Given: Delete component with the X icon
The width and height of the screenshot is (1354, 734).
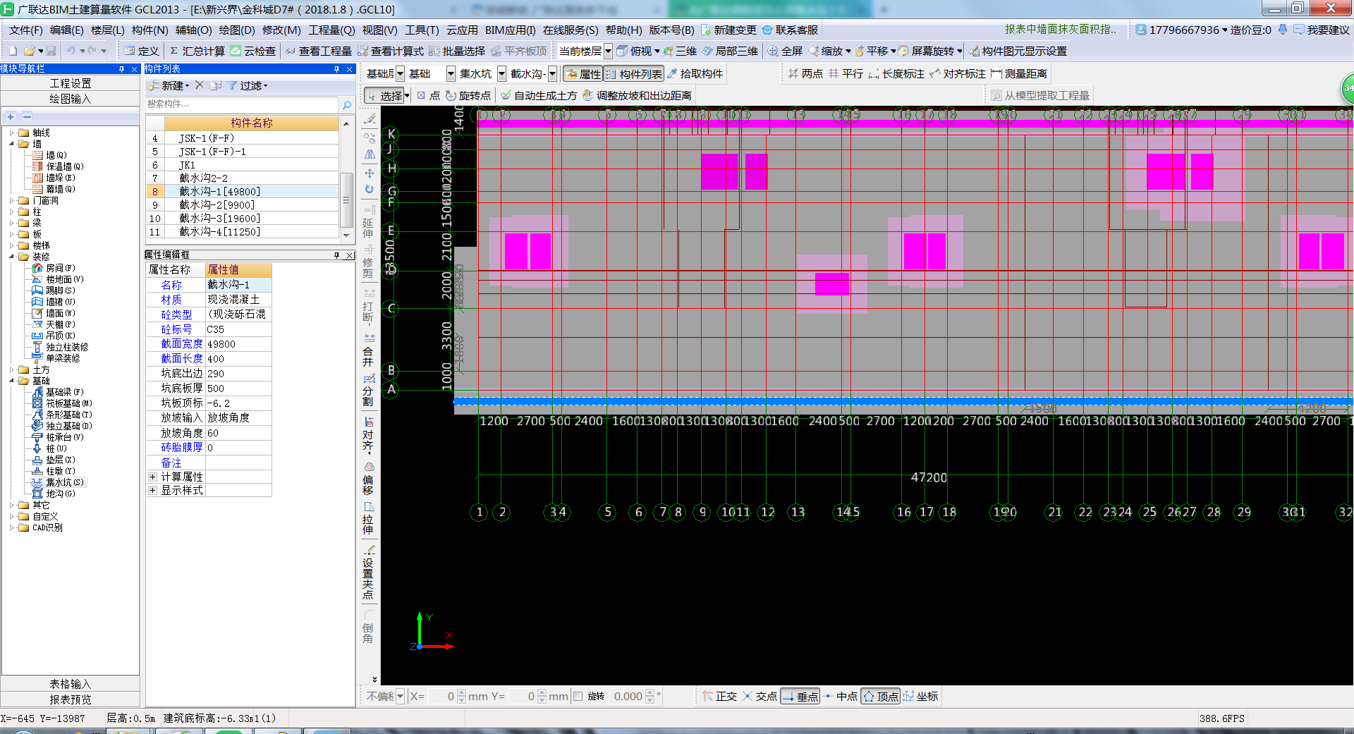Looking at the screenshot, I should [200, 85].
